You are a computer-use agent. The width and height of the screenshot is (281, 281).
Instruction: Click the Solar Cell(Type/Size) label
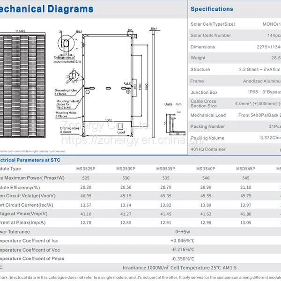click(x=213, y=24)
